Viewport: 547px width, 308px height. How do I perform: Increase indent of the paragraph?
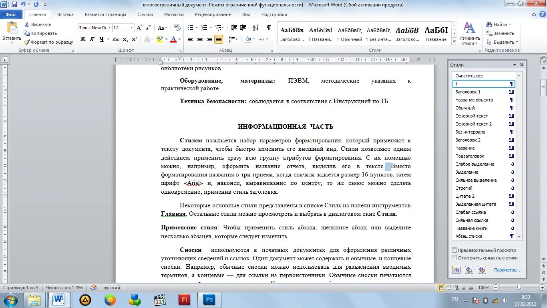point(243,28)
